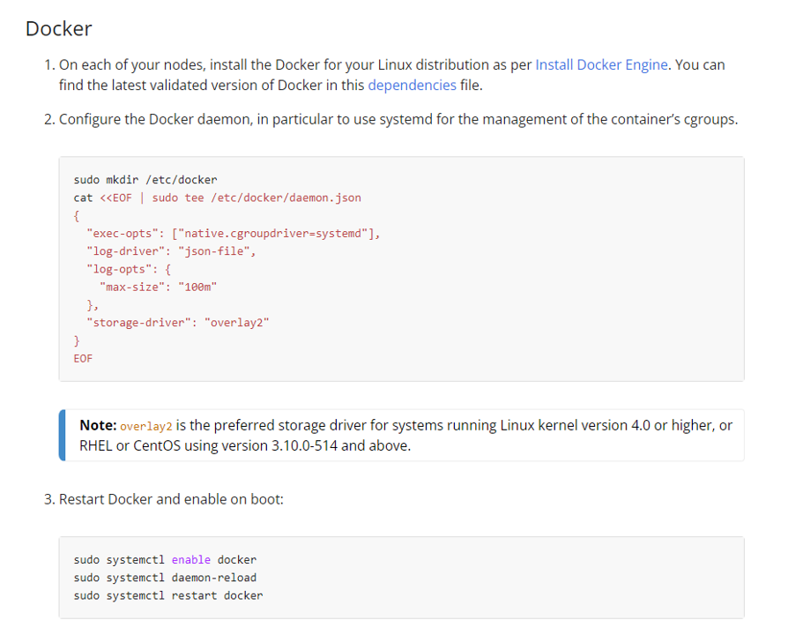Click the second code block background
This screenshot has width=788, height=635.
(x=529, y=578)
